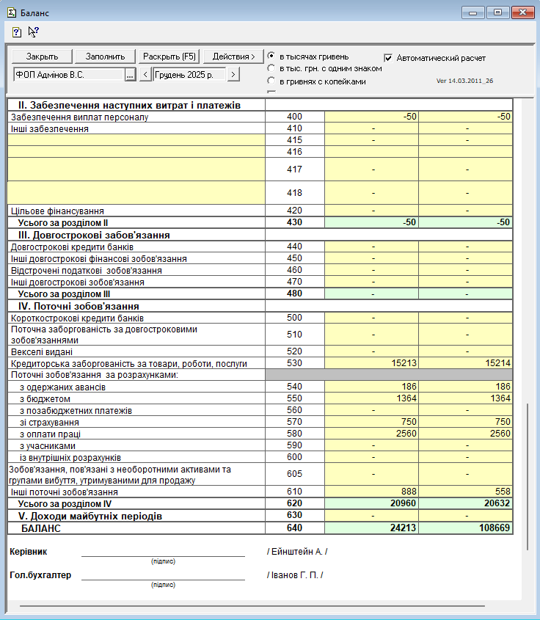Select 'в гривнях с копейками' radio option
Screen dimensions: 540x620
pos(271,81)
